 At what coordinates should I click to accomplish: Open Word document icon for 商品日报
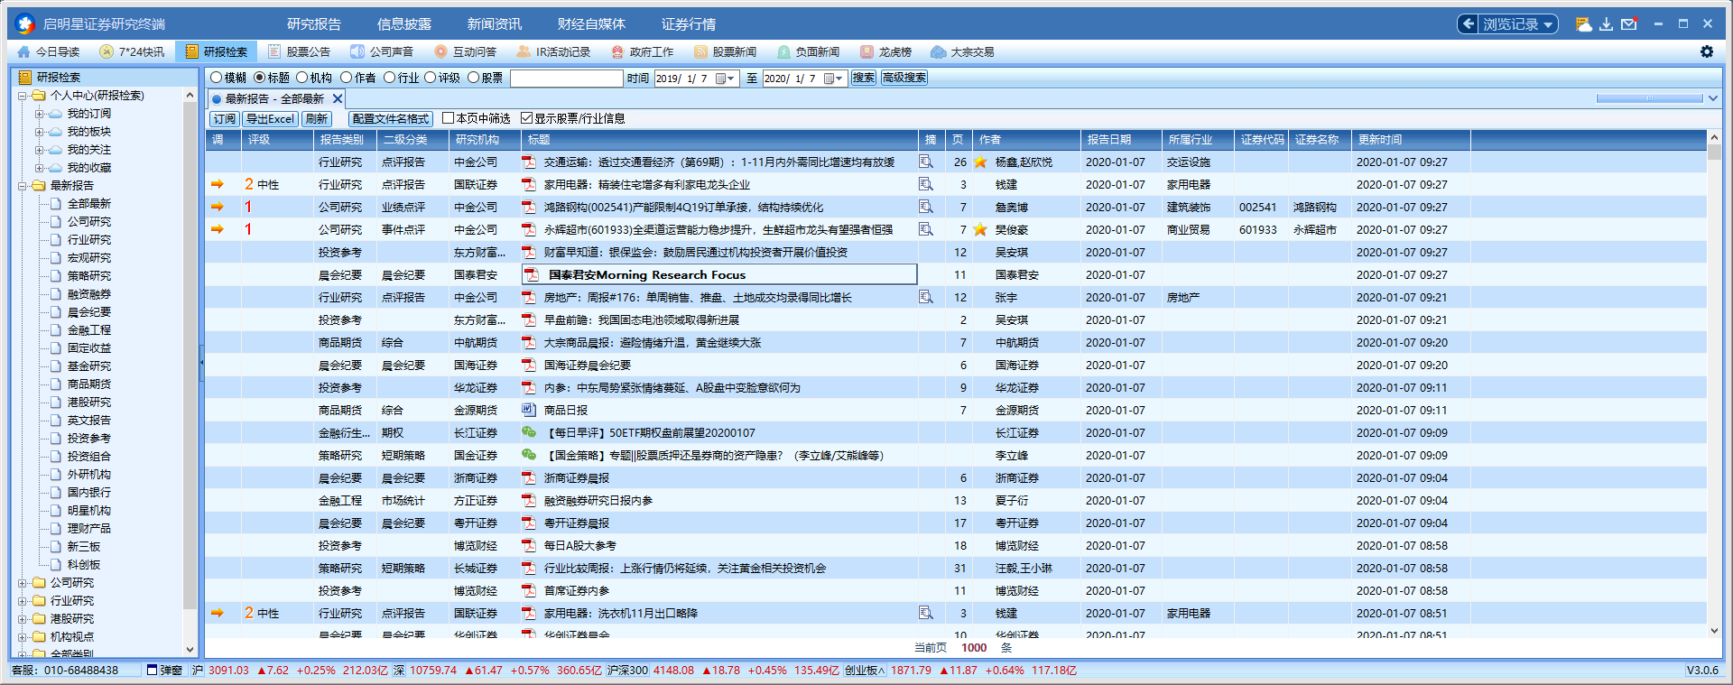click(x=529, y=410)
